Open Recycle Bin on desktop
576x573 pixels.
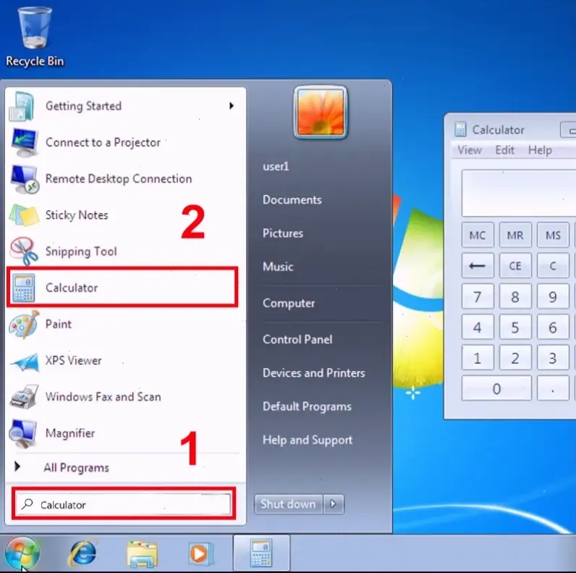click(x=35, y=36)
